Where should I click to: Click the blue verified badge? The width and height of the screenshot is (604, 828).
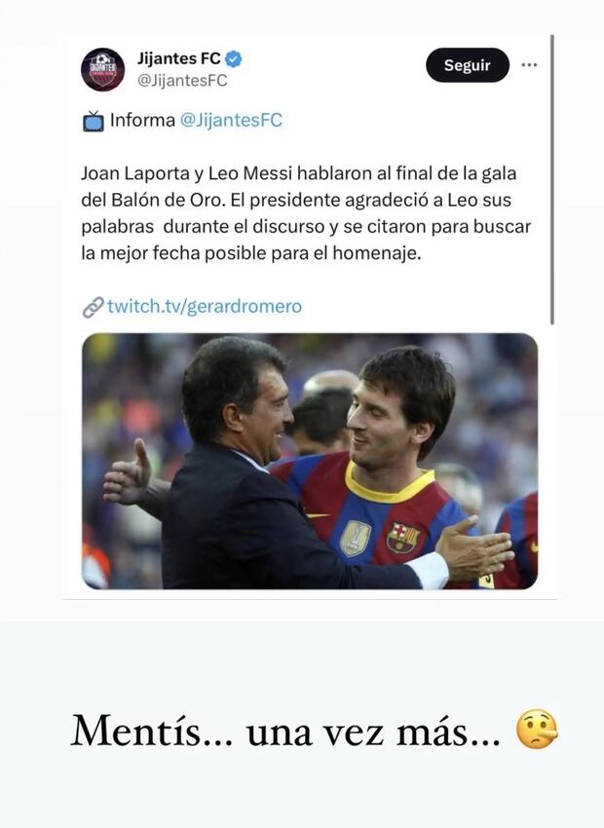tap(234, 59)
